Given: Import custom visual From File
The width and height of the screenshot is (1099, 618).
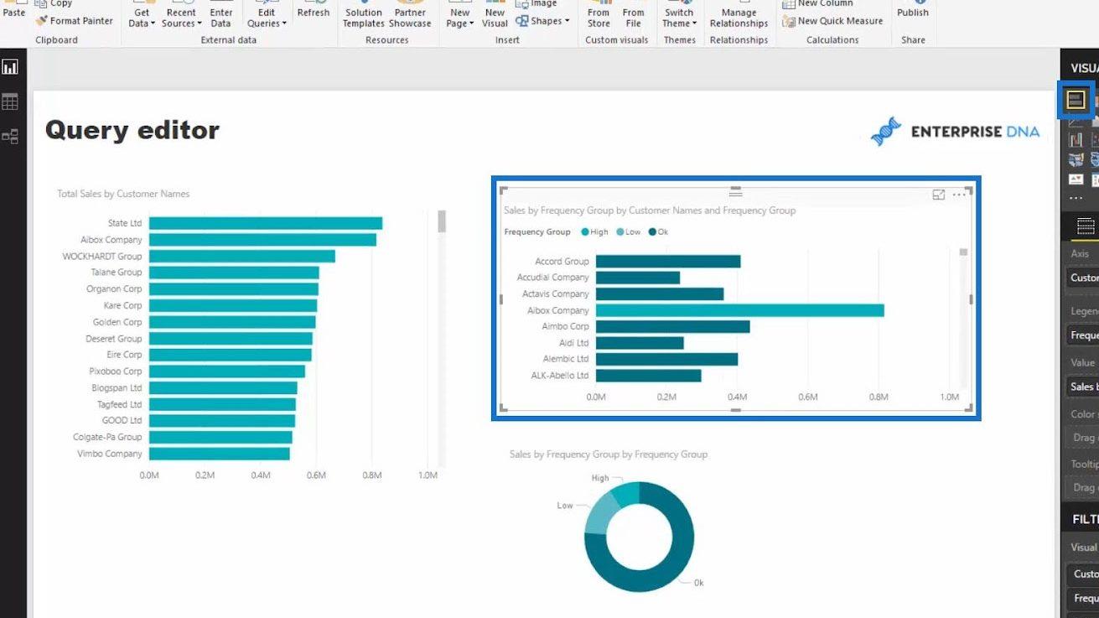Looking at the screenshot, I should click(x=634, y=13).
